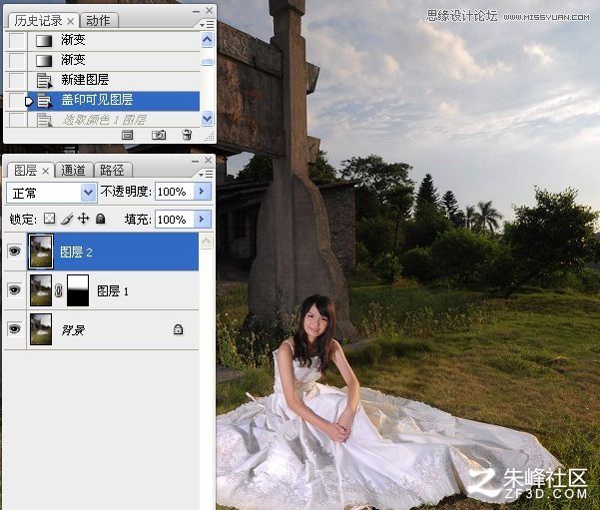Screen dimensions: 600x510
Task: Click the gradient icon of second 渐变 state
Action: pos(44,61)
